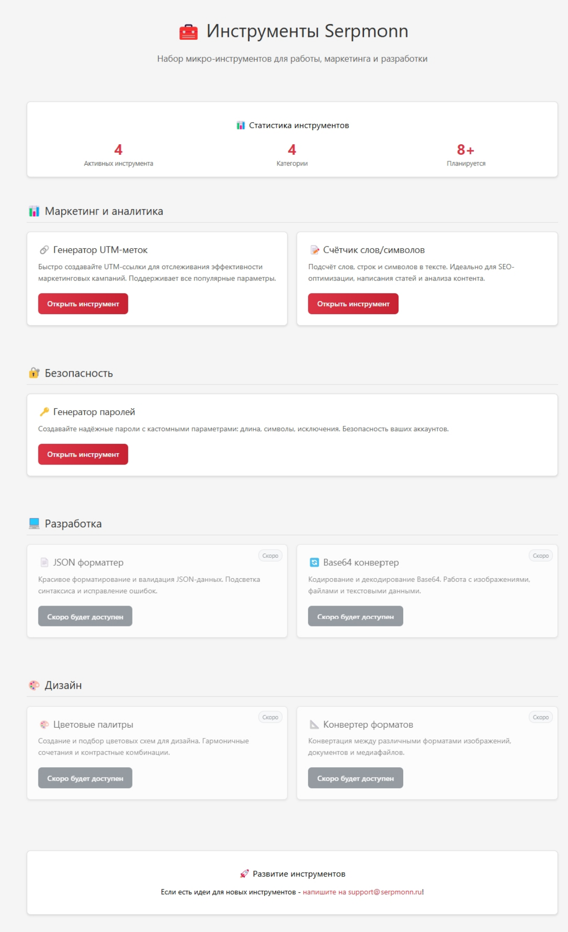Click the 'Скоро' badge on Цветовые палитры card
Image resolution: width=568 pixels, height=932 pixels.
(x=270, y=717)
